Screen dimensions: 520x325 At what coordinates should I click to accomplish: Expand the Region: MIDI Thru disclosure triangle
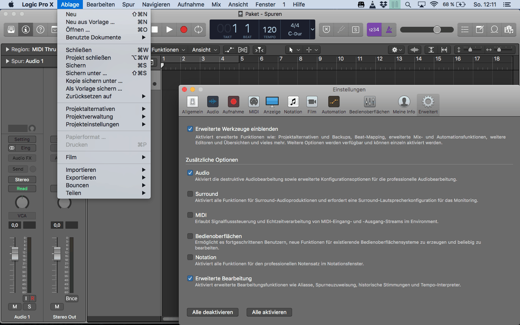pos(7,50)
